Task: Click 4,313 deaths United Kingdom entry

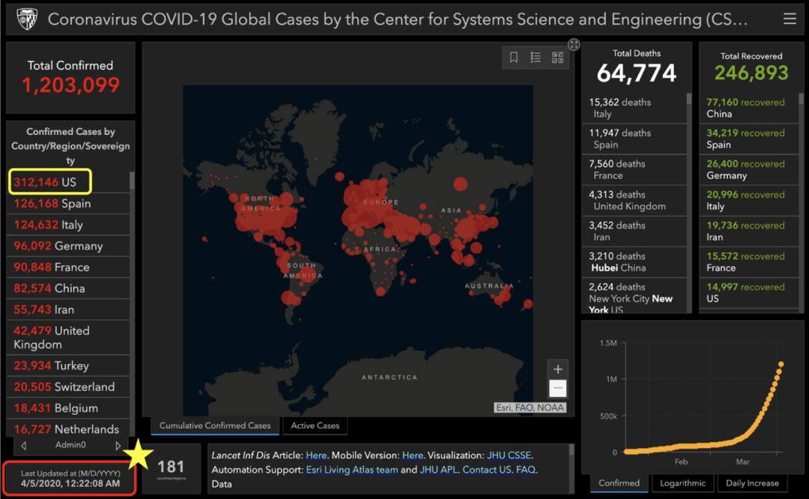Action: coord(634,200)
